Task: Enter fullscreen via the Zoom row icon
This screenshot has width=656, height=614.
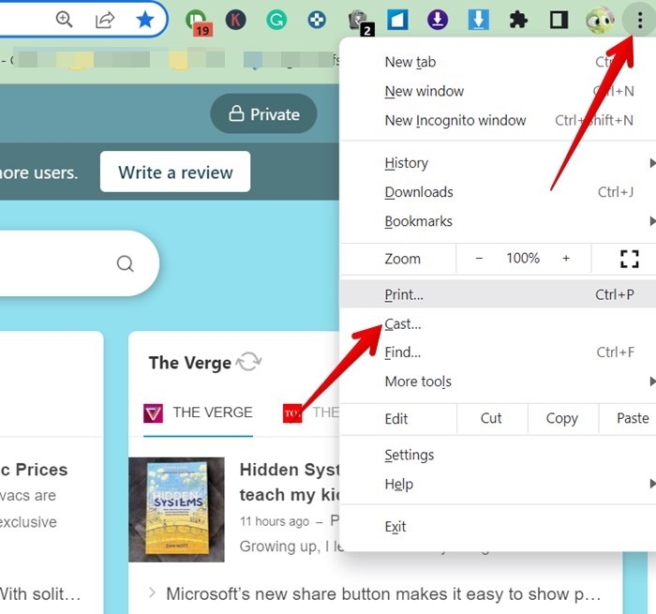Action: (629, 259)
